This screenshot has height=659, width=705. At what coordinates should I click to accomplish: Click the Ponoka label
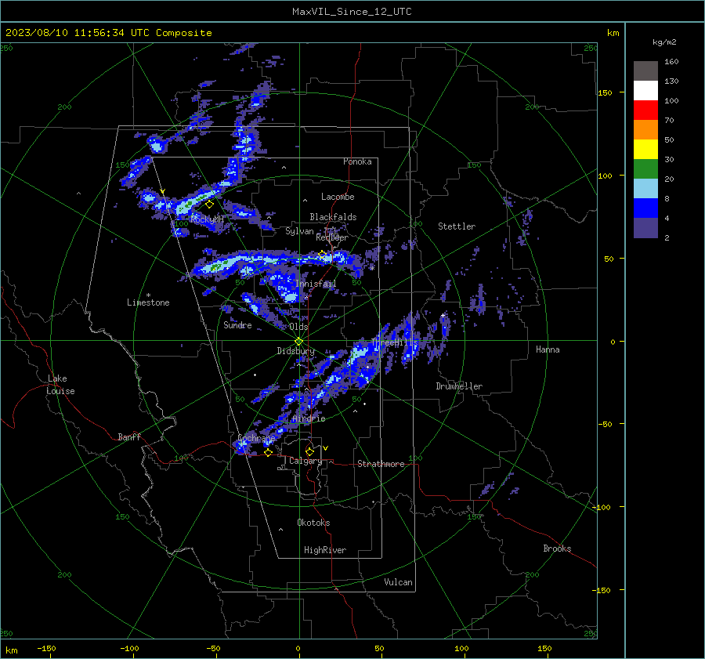coord(357,161)
